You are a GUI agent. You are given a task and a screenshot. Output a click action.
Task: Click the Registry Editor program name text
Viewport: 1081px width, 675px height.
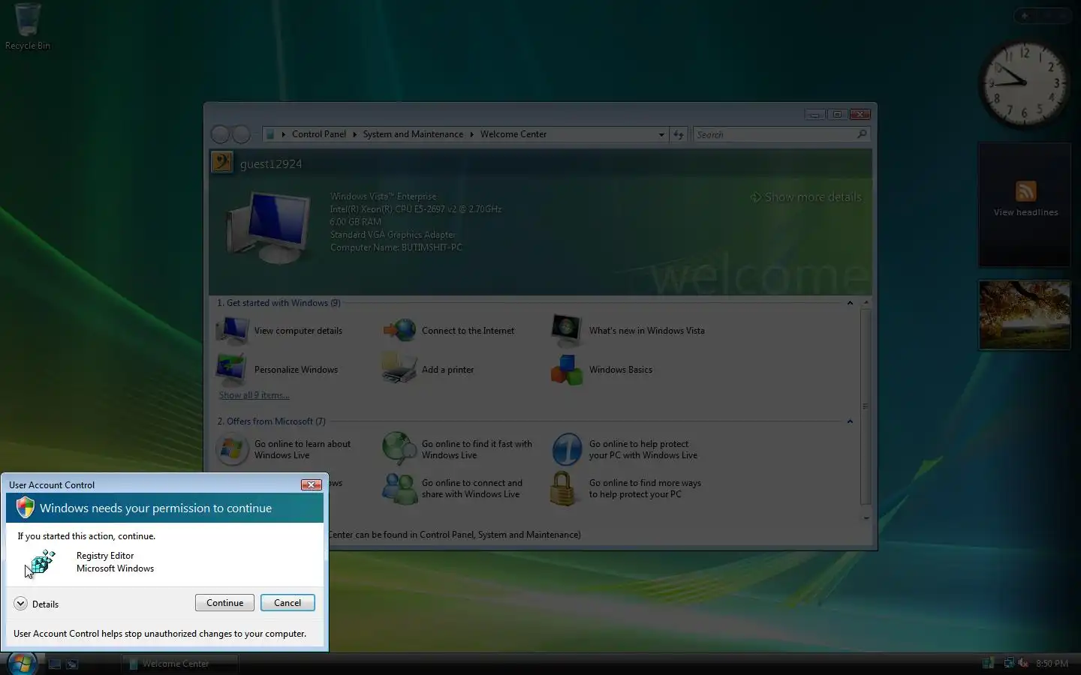pos(105,556)
